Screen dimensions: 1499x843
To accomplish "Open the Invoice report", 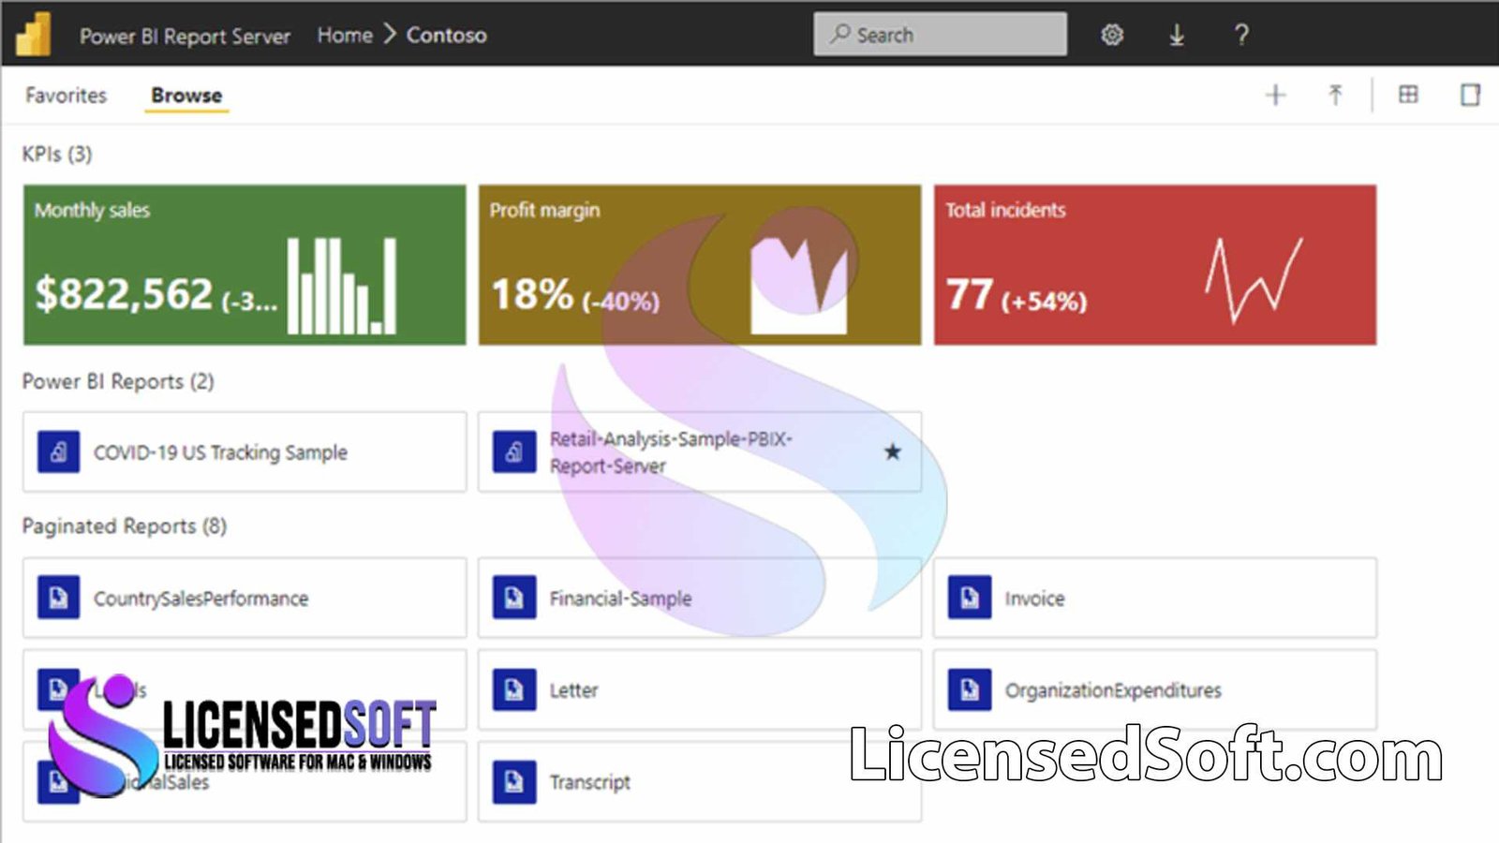I will 1155,598.
